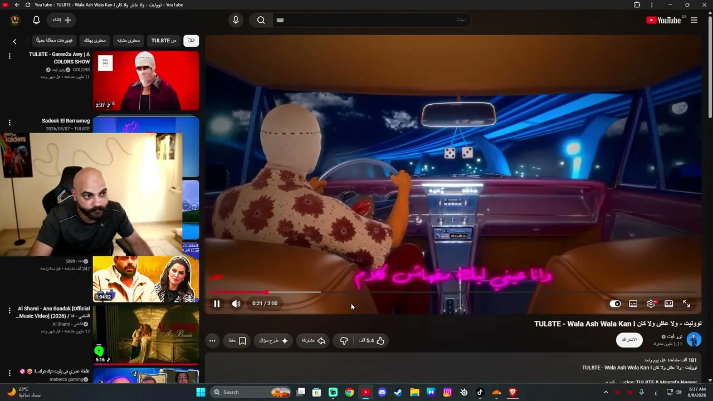Launch Google Chrome from the taskbar
The width and height of the screenshot is (713, 401).
(x=349, y=392)
